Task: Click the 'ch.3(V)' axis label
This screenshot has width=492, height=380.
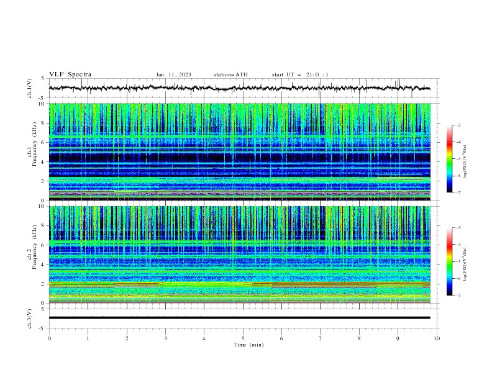Action: [30, 319]
